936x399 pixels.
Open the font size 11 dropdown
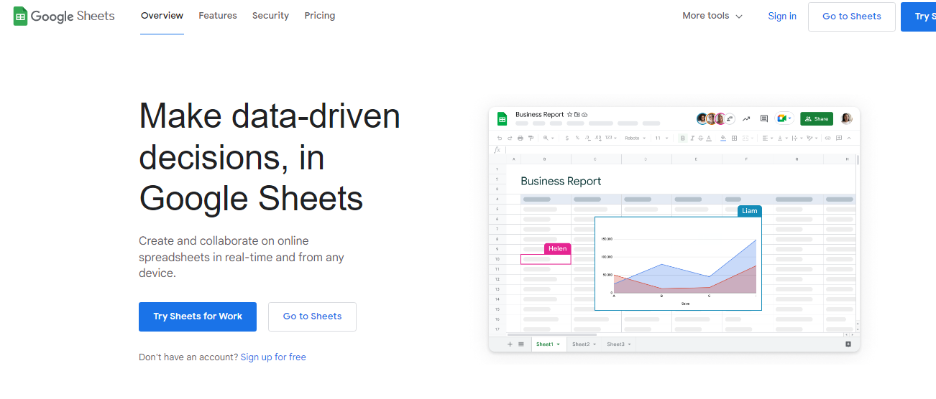[661, 138]
